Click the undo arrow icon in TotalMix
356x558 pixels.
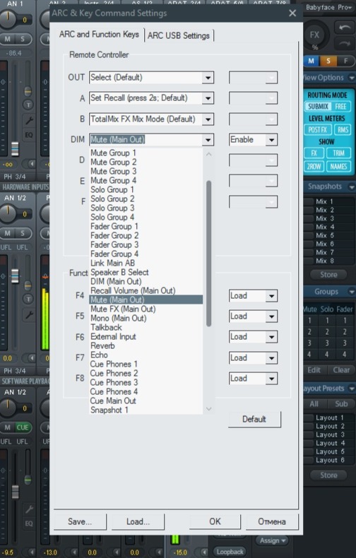(x=344, y=28)
